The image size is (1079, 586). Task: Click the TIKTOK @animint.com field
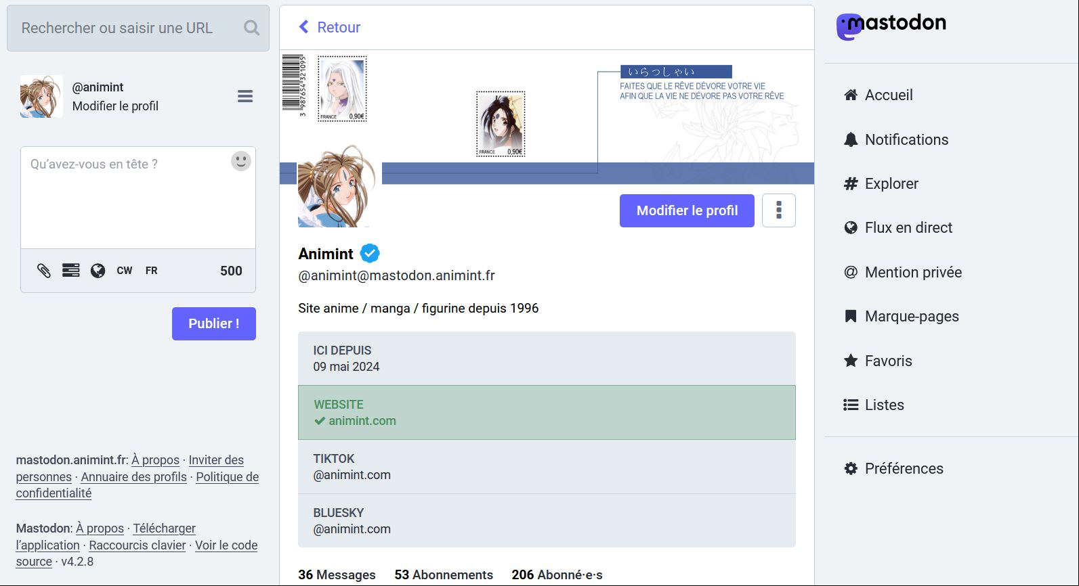click(547, 467)
